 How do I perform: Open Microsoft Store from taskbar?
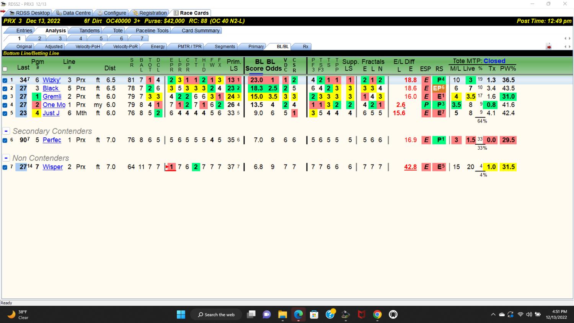tap(314, 315)
